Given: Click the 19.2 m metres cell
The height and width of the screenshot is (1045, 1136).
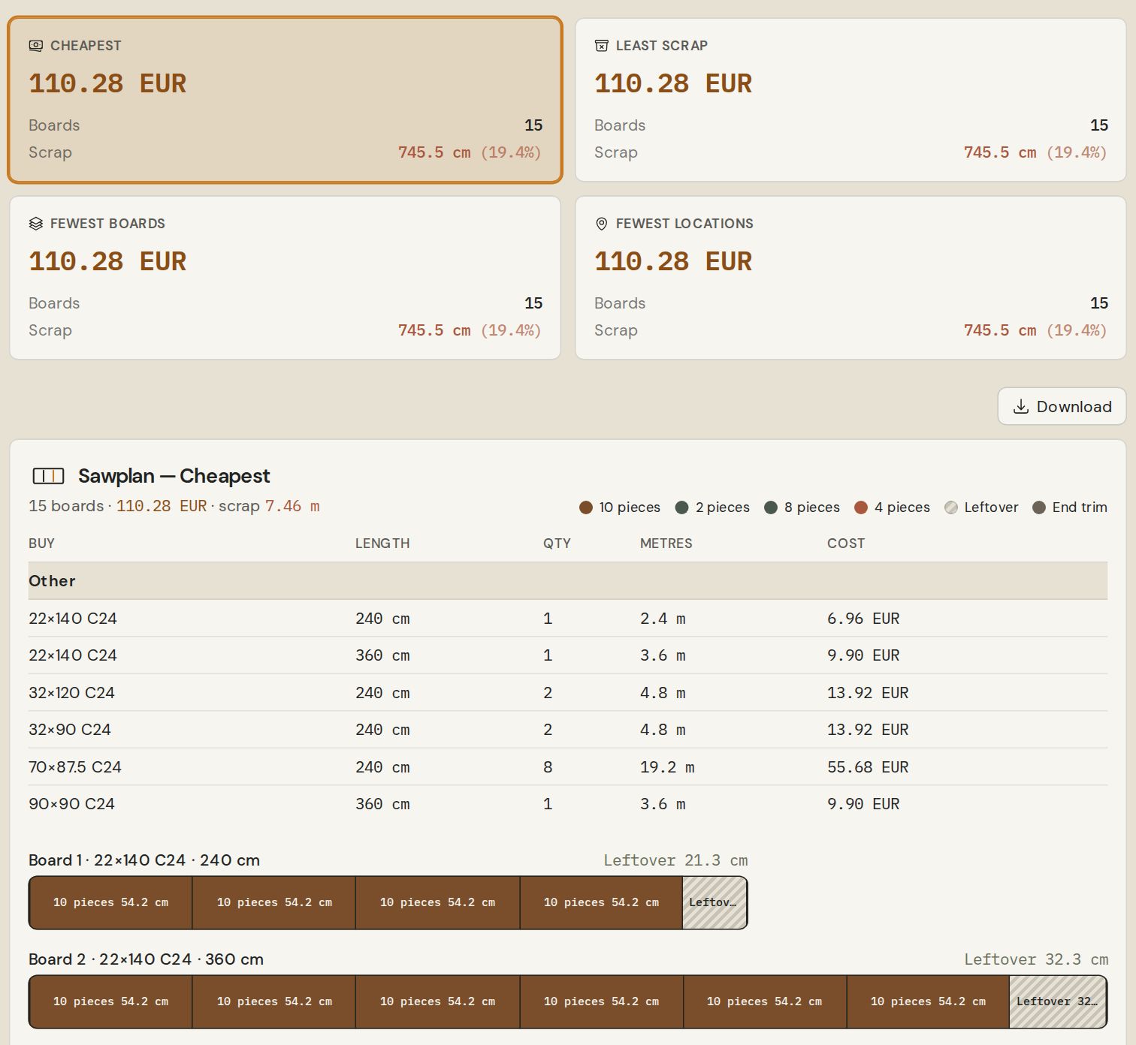Looking at the screenshot, I should [x=667, y=767].
